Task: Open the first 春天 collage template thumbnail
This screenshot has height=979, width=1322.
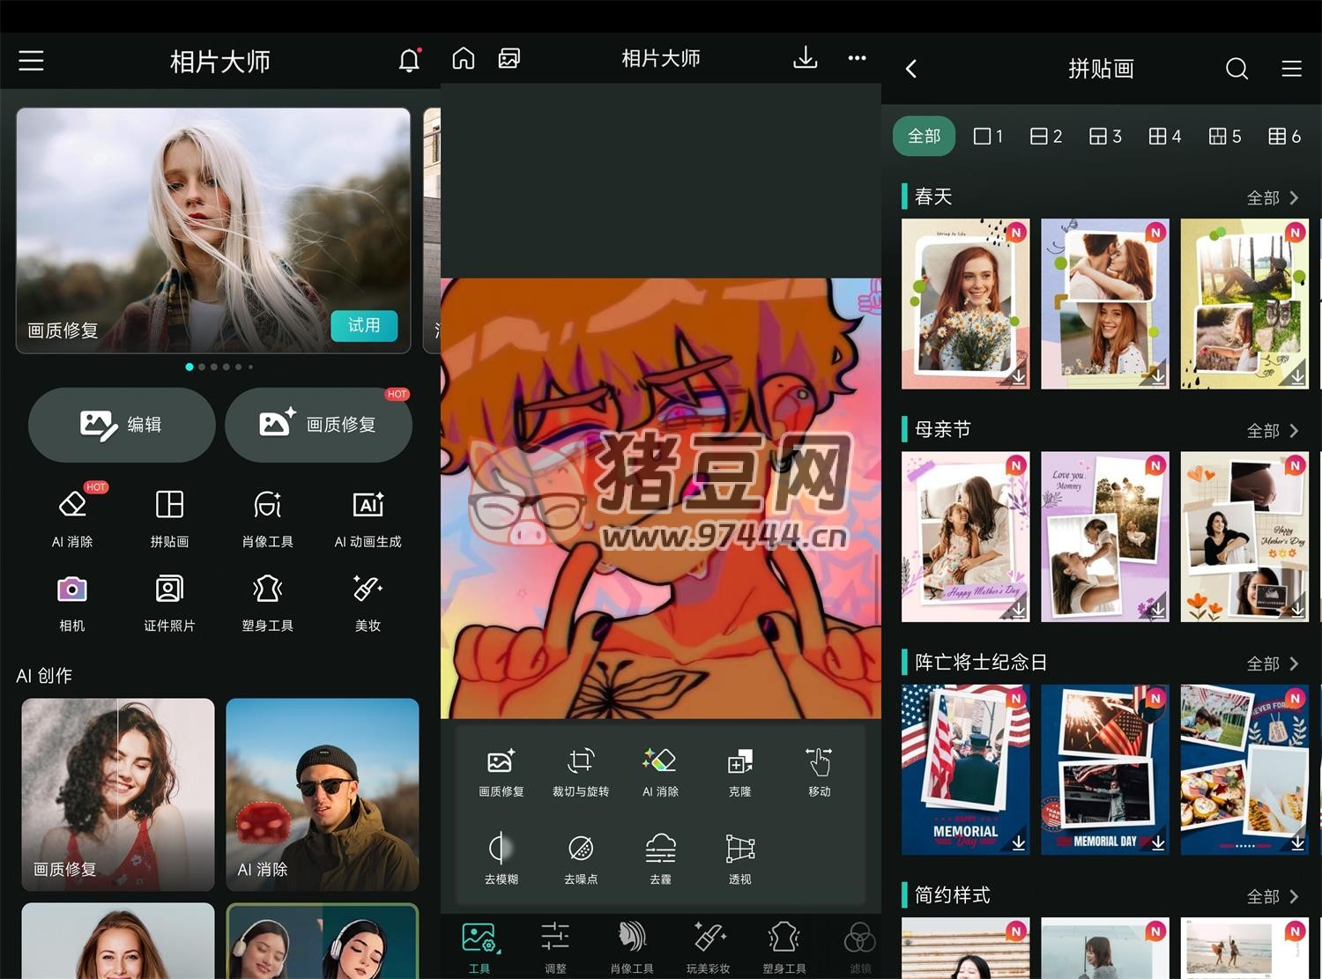Action: click(x=965, y=304)
